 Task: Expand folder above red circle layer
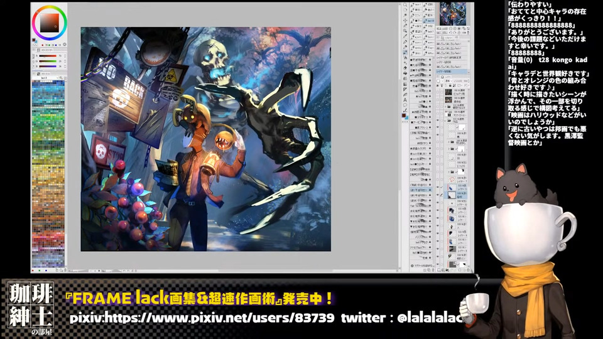(448, 172)
